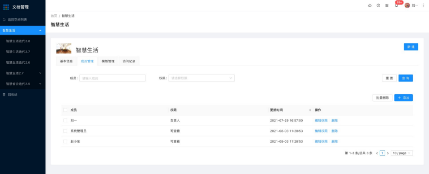429x174 pixels.
Task: Edit permissions for 赵小东
Action: 321,141
